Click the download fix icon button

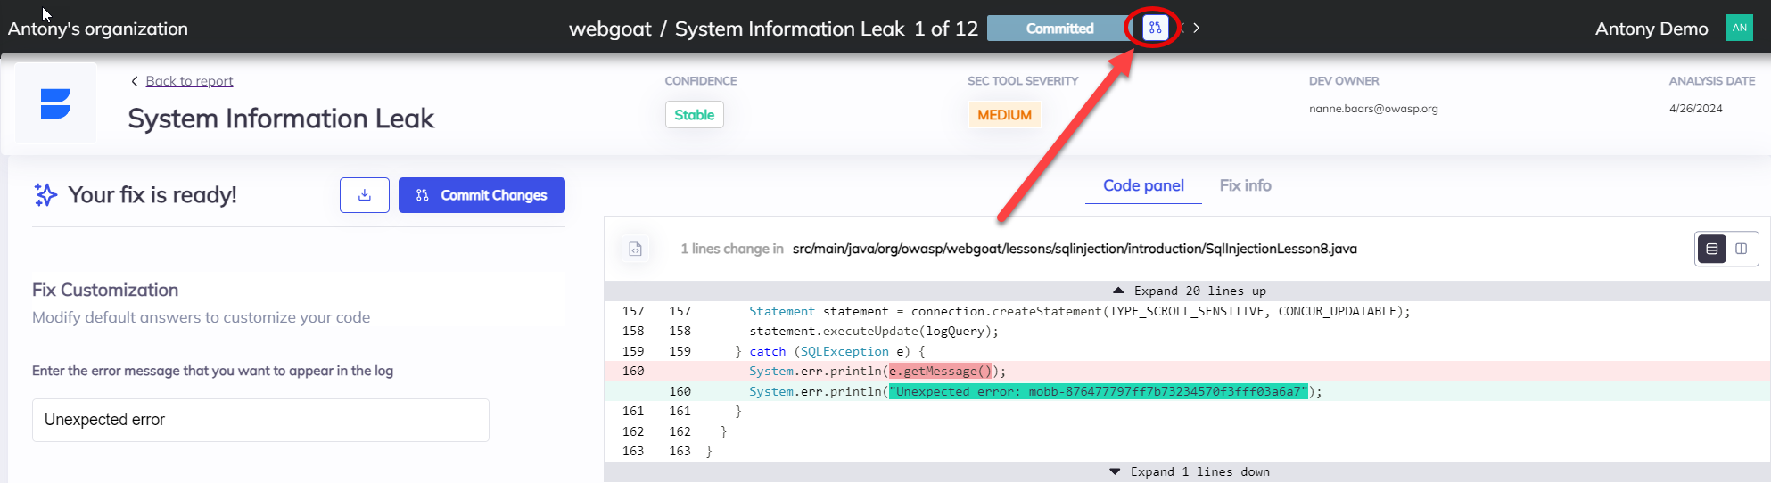tap(364, 195)
